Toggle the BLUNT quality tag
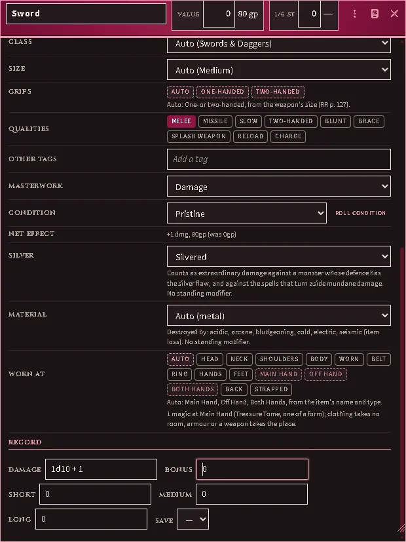Viewport: 406px width, 542px height. point(335,121)
